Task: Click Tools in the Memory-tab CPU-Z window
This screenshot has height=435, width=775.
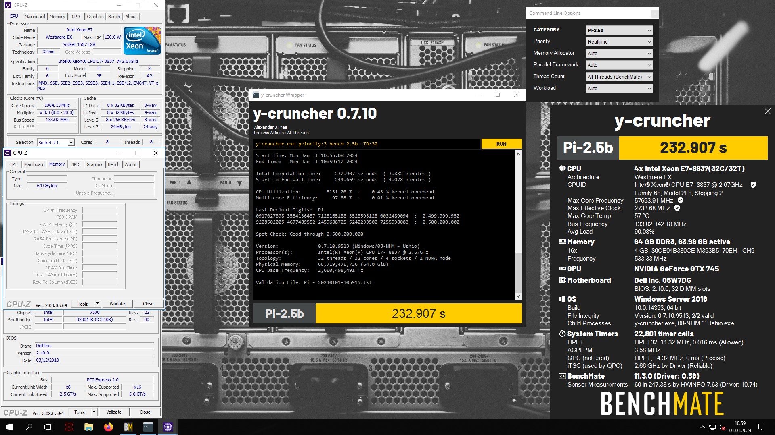Action: coord(83,304)
